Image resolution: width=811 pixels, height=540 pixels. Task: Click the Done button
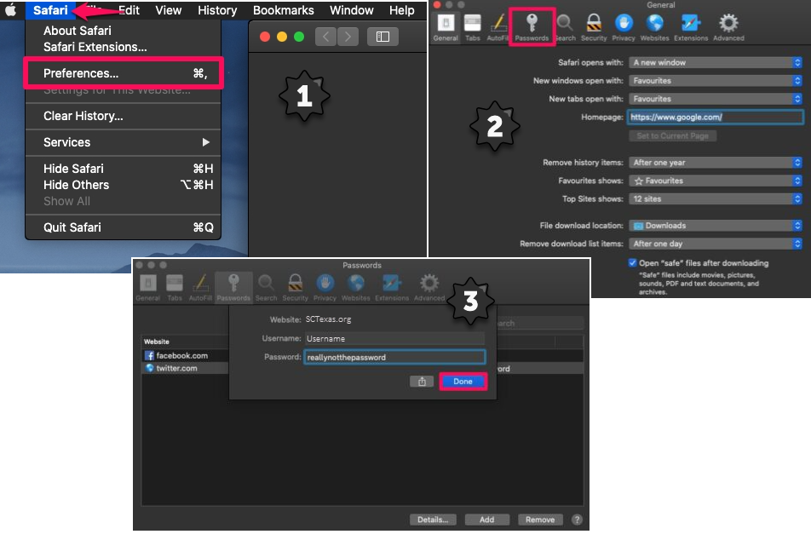click(x=463, y=382)
